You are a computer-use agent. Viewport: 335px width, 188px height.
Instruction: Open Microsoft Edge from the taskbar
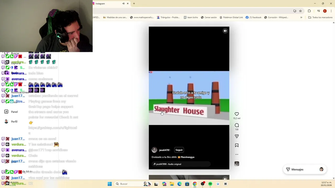click(x=179, y=184)
